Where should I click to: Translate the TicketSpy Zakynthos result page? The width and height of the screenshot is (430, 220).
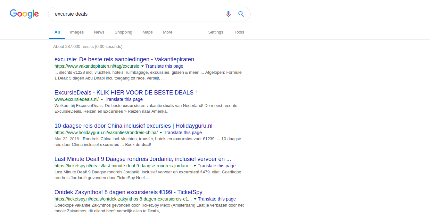coord(217,199)
